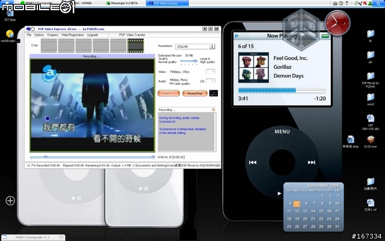Click the Recording ... banner above the video preview
Image resolution: width=385 pixels, height=241 pixels.
coord(92,56)
